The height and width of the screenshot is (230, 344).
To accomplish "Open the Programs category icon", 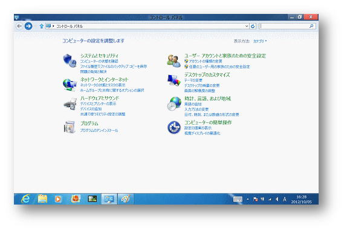I will [70, 127].
